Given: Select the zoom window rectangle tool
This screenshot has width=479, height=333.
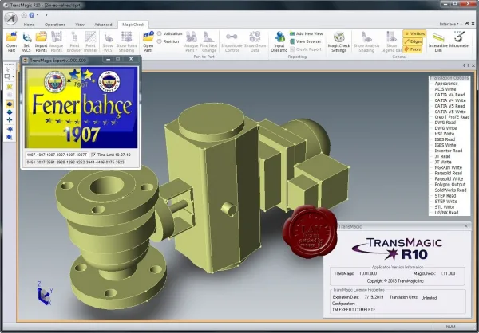Looking at the screenshot, I should point(8,76).
